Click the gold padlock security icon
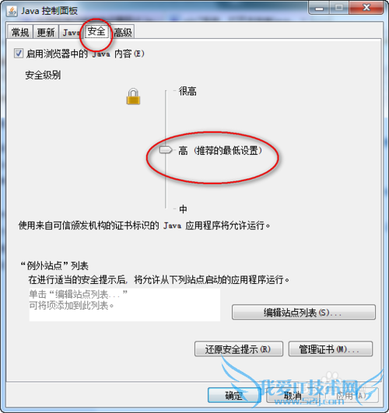The height and width of the screenshot is (413, 389). click(x=133, y=96)
